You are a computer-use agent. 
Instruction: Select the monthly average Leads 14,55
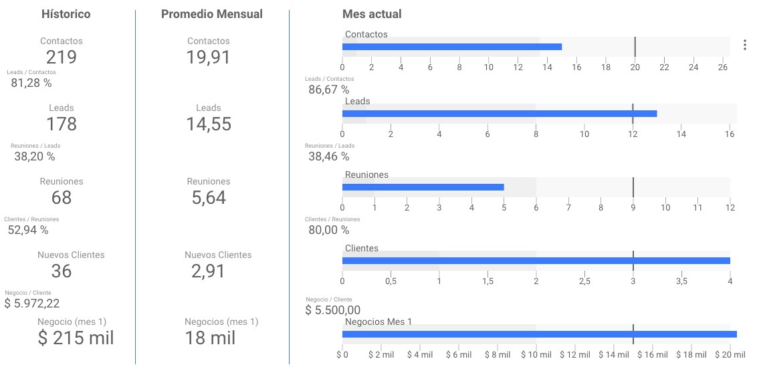click(x=209, y=124)
